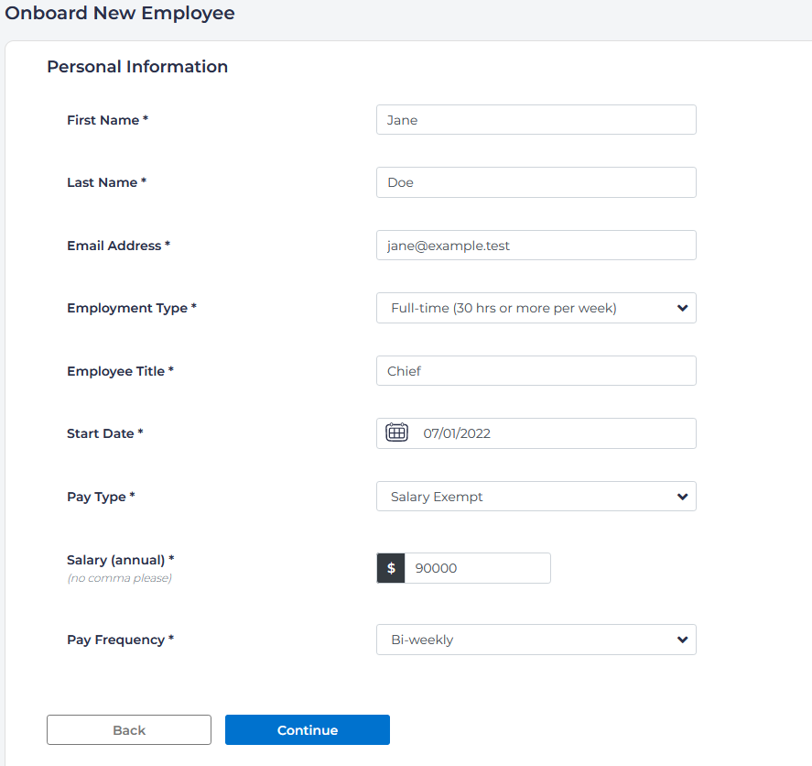Focus the First Name input field
Screen dimensions: 812x766
click(x=536, y=120)
